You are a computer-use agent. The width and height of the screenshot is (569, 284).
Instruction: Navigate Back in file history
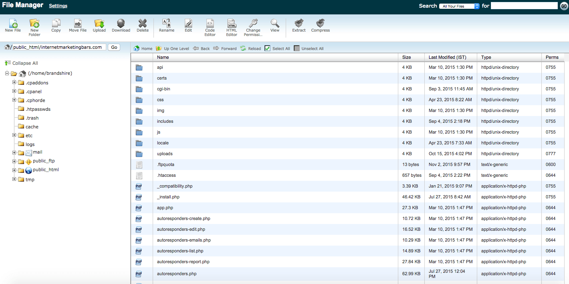pyautogui.click(x=201, y=48)
